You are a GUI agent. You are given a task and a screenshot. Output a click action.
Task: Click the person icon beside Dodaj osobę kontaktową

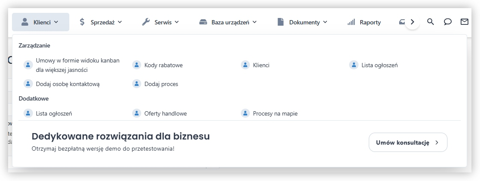coord(28,84)
